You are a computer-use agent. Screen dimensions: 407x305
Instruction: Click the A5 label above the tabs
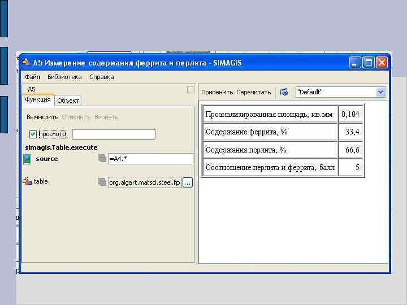coord(32,89)
